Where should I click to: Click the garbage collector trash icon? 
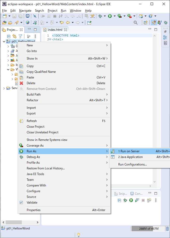[x=167, y=229]
